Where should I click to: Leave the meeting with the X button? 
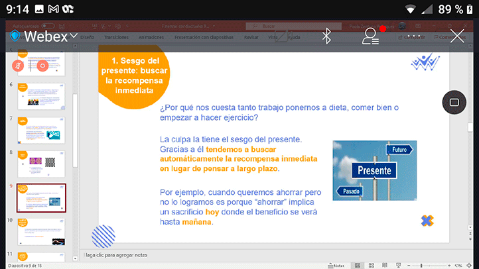pos(457,36)
